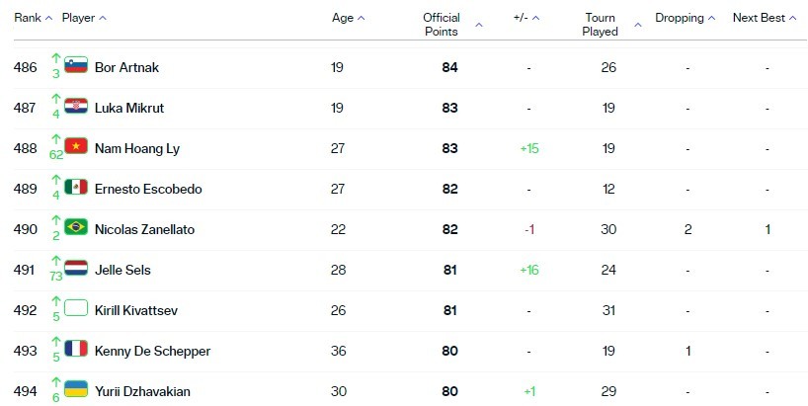Sort by Dropping column header
Screen dimensions: 808x406
685,18
